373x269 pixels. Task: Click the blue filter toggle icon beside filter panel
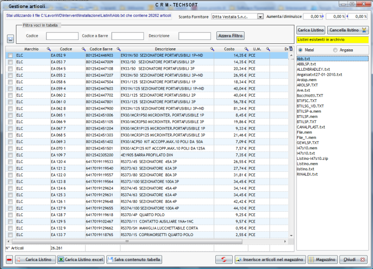pyautogui.click(x=10, y=39)
